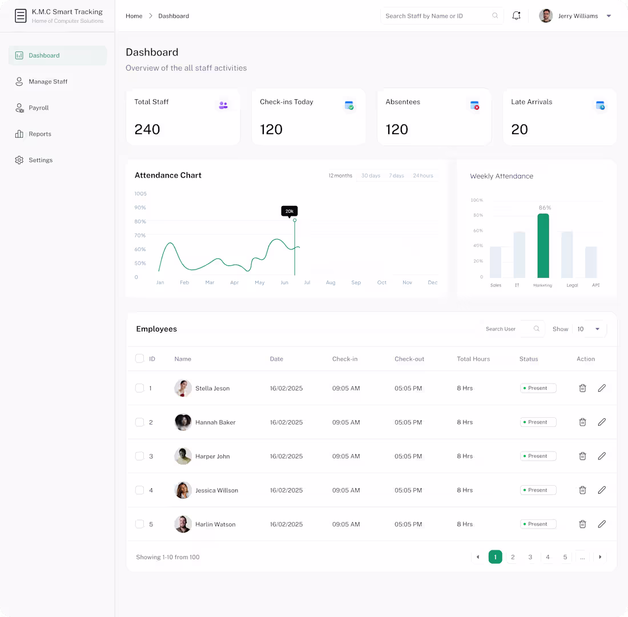
Task: Check the box for Harper John
Action: (x=139, y=456)
